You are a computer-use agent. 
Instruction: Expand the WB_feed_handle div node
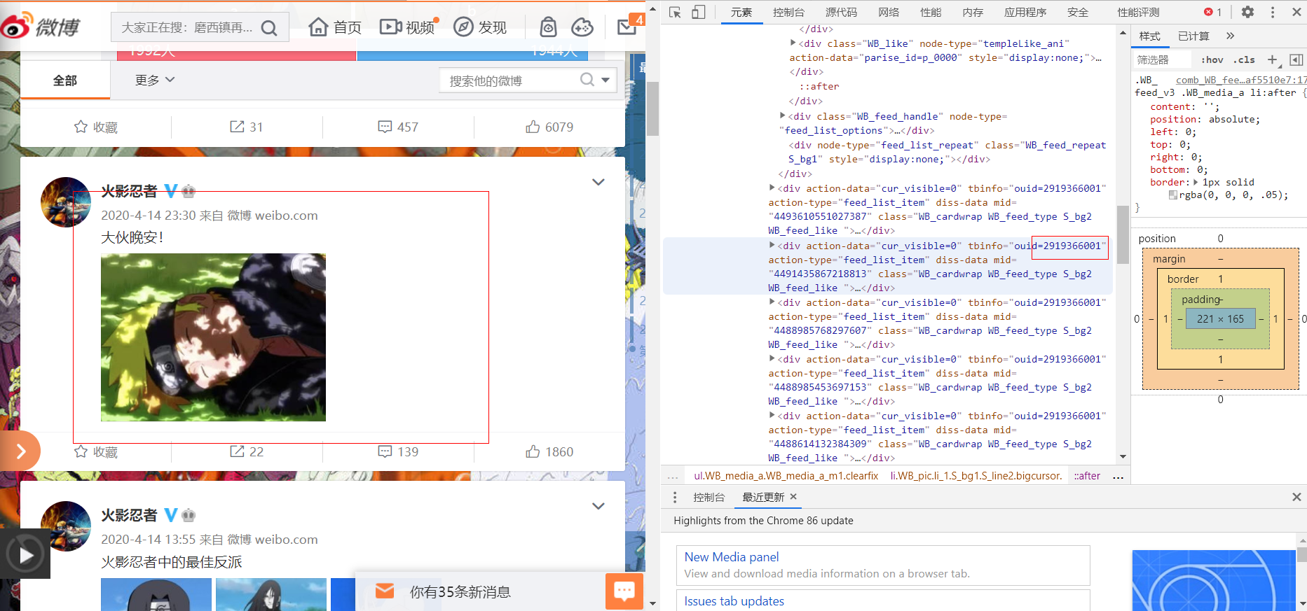click(x=783, y=115)
